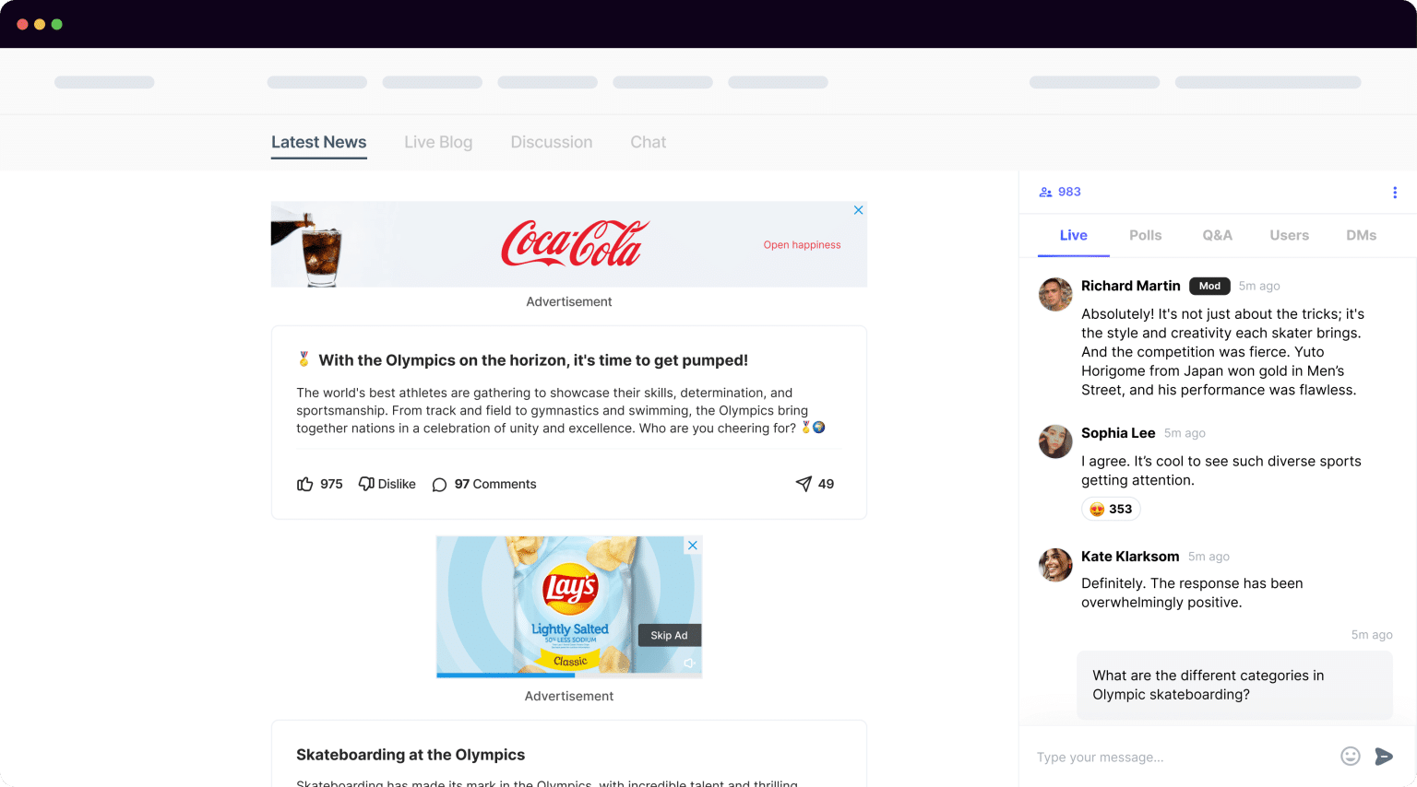Toggle the heart-eyes reaction on Sophia's message
Screen dimensions: 1417x787
pyautogui.click(x=1111, y=508)
